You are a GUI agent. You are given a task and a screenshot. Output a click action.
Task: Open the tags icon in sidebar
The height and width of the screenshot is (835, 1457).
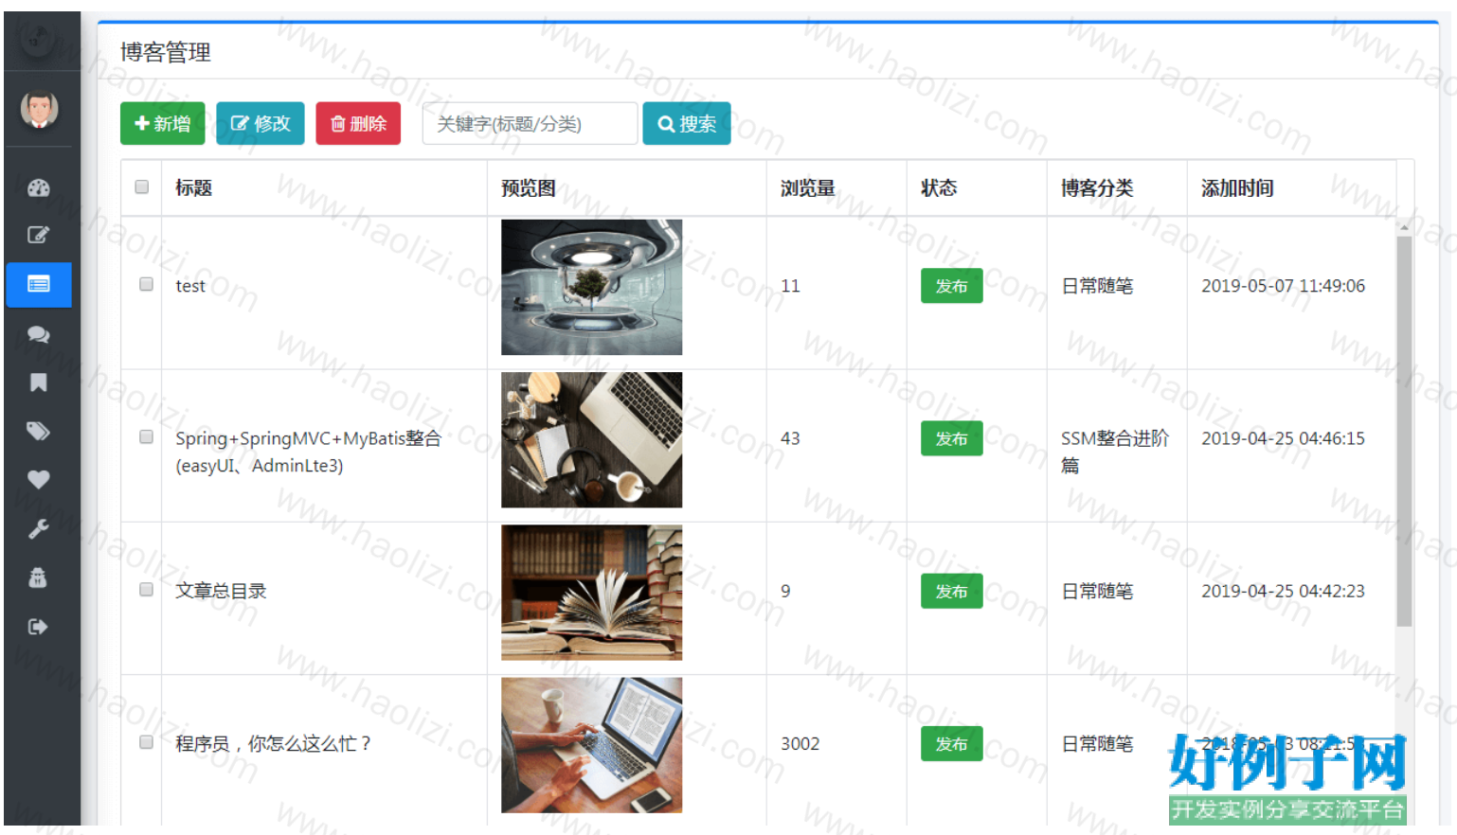point(38,432)
